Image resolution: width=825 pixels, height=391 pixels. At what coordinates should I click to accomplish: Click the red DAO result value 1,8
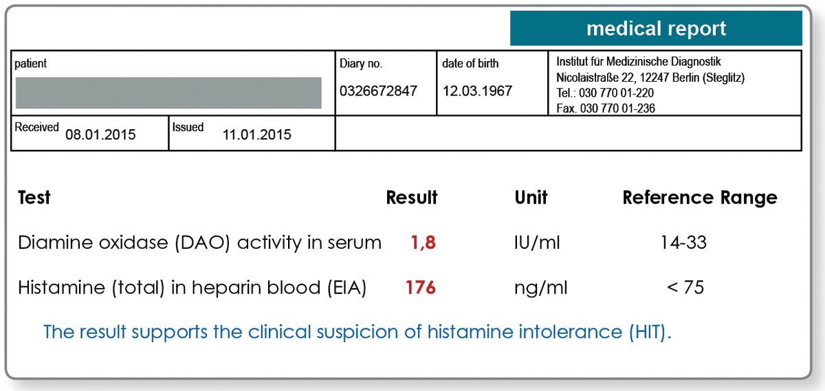tap(423, 243)
